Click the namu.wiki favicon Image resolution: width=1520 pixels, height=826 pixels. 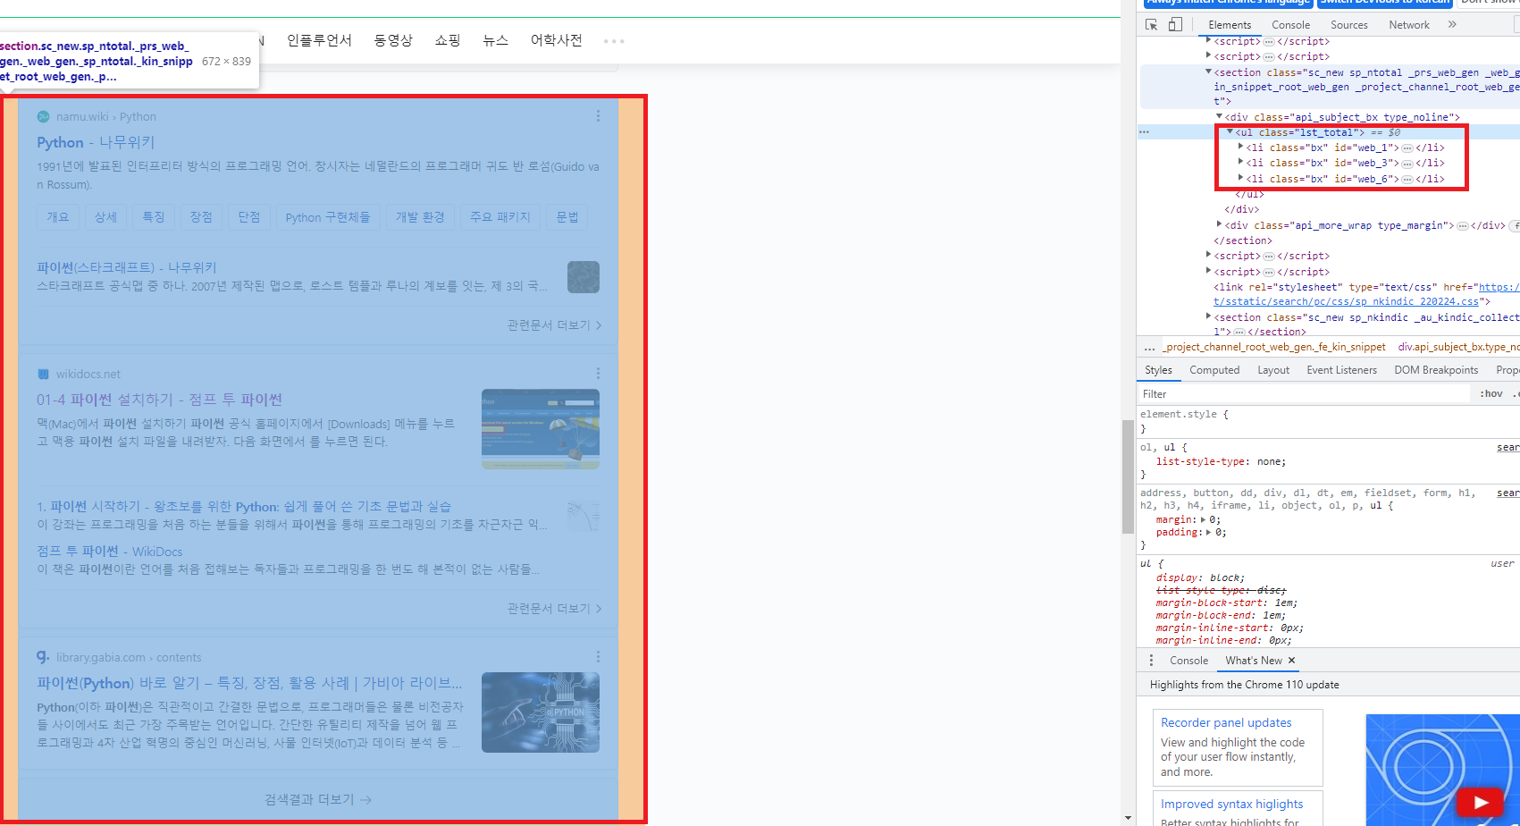coord(43,116)
